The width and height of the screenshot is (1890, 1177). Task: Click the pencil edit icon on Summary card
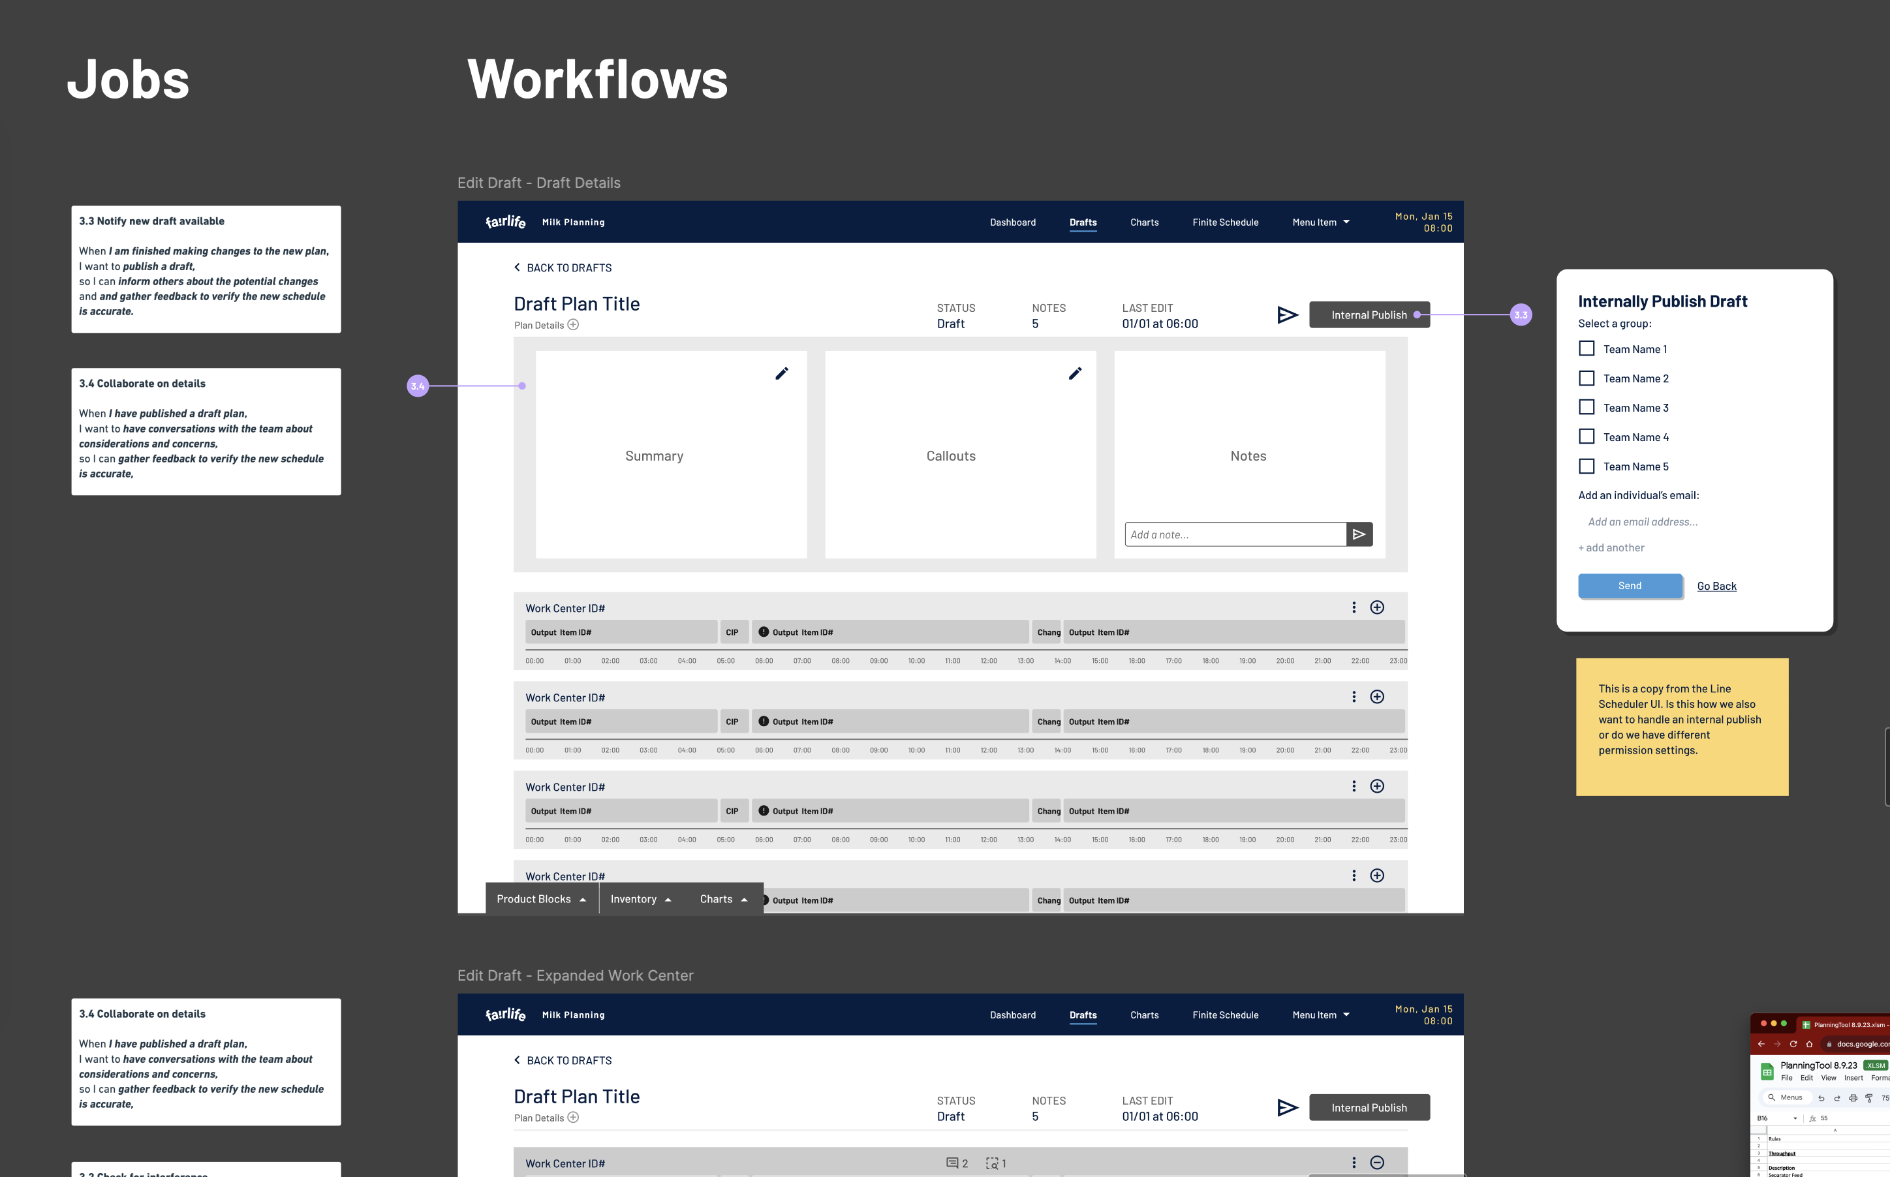click(782, 374)
